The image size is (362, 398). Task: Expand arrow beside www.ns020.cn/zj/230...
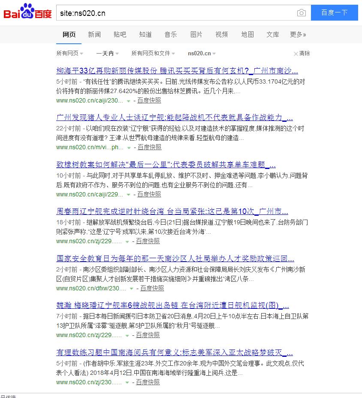(x=127, y=383)
